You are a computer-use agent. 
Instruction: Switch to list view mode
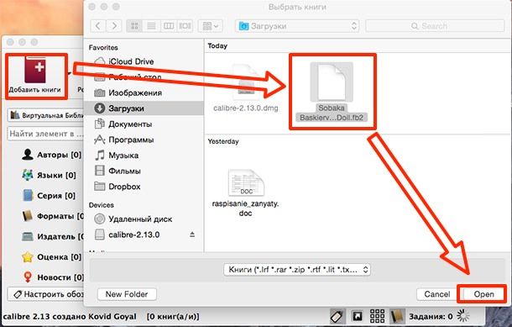point(151,26)
